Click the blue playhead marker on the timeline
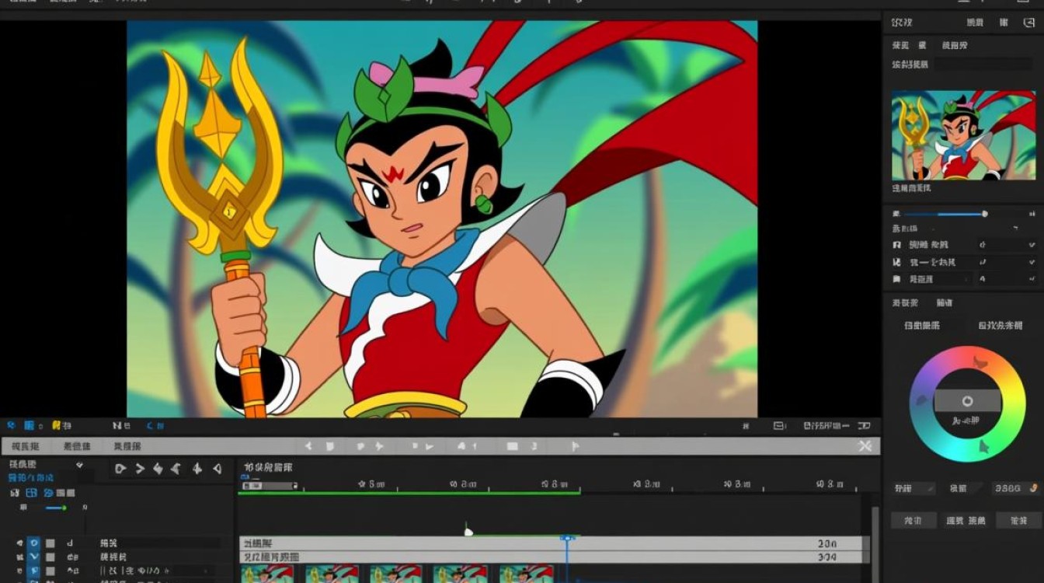Viewport: 1044px width, 583px height. [567, 538]
